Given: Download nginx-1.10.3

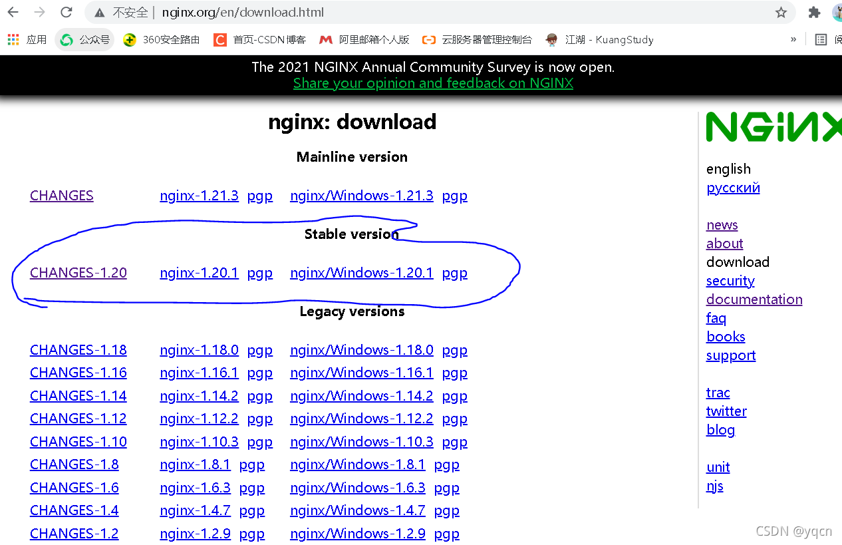Looking at the screenshot, I should (199, 442).
